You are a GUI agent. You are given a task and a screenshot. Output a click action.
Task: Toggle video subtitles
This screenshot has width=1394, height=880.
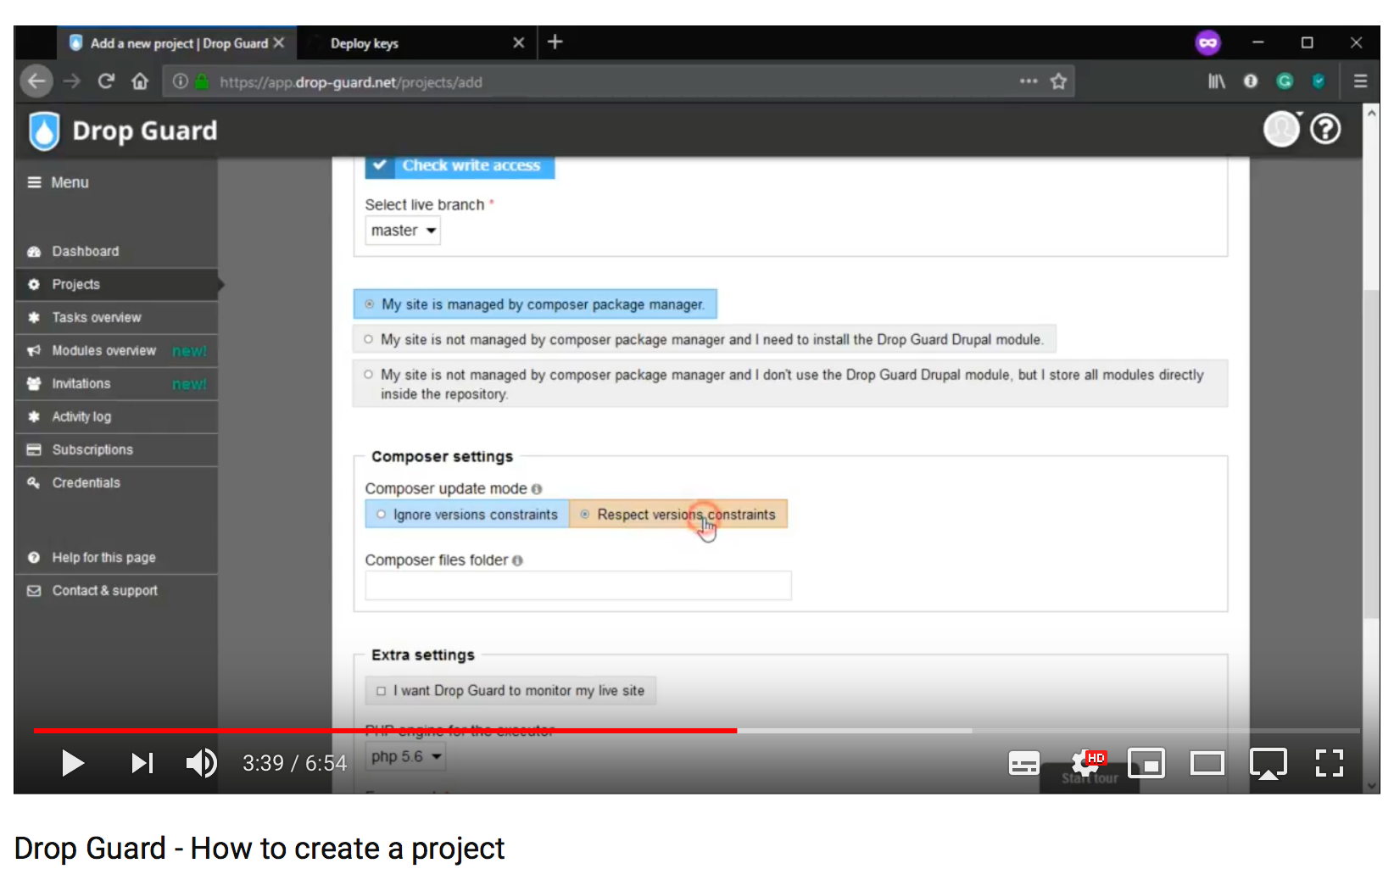(1023, 764)
